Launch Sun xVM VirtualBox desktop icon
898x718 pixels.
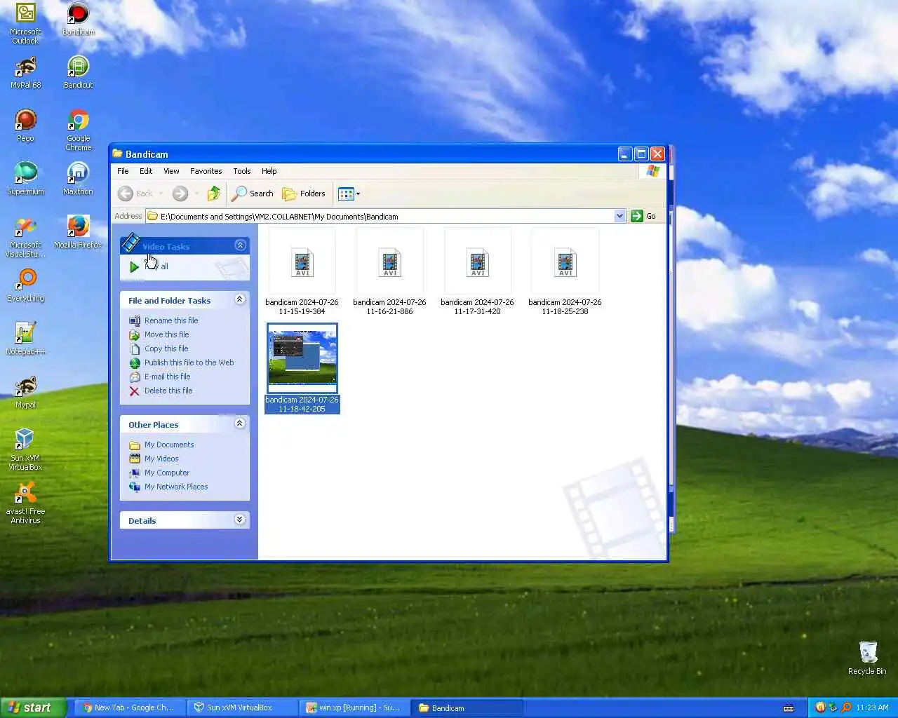pos(25,450)
